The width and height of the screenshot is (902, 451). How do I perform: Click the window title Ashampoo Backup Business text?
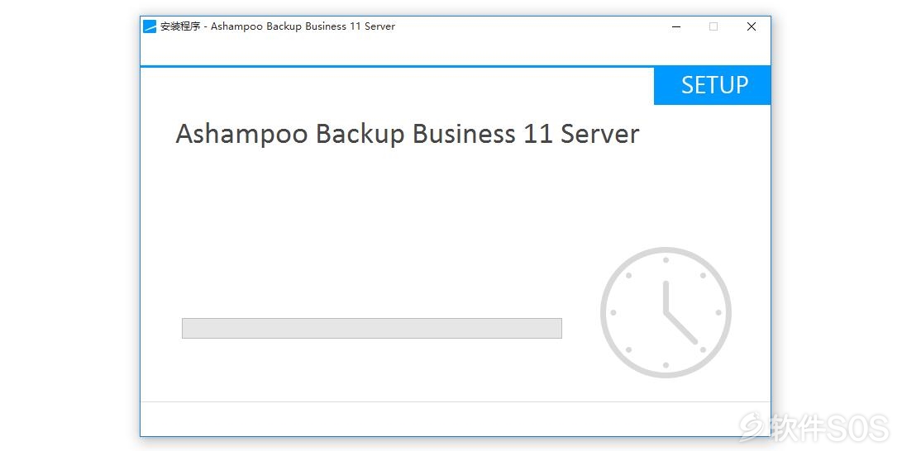[x=279, y=26]
